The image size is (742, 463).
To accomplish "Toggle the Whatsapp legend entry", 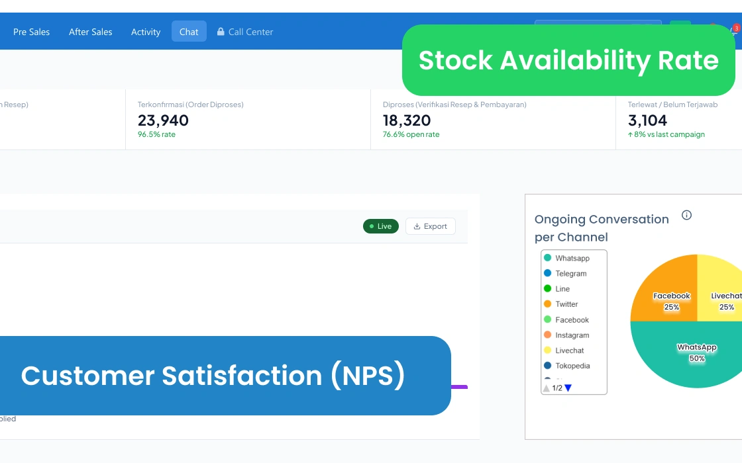I will pos(566,258).
